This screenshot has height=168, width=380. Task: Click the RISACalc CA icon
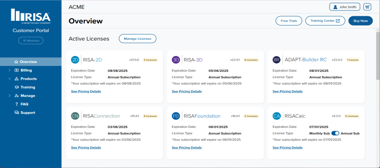point(276,116)
